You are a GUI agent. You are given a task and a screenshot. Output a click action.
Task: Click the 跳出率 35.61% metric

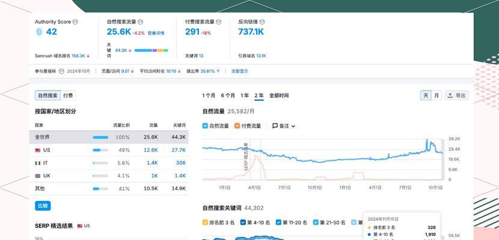[x=203, y=71]
